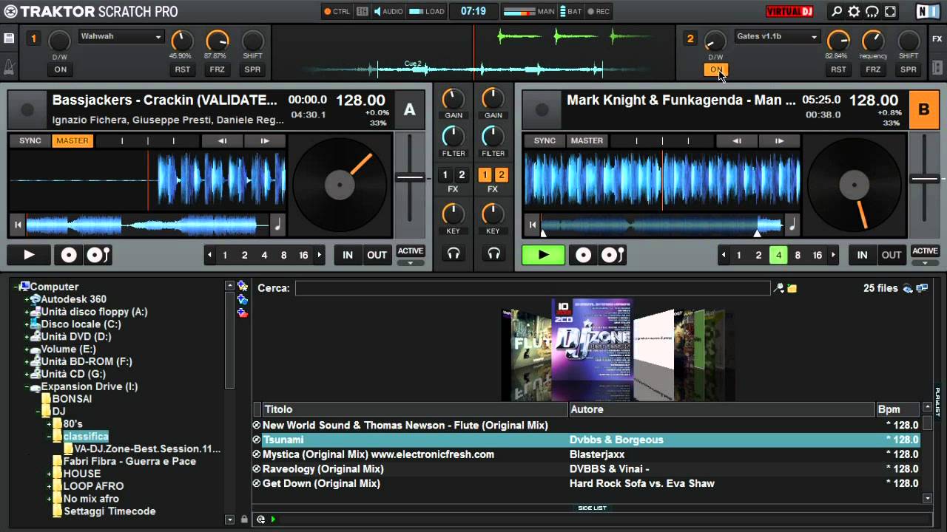947x532 pixels.
Task: Jump to start of deck B track
Action: point(531,225)
